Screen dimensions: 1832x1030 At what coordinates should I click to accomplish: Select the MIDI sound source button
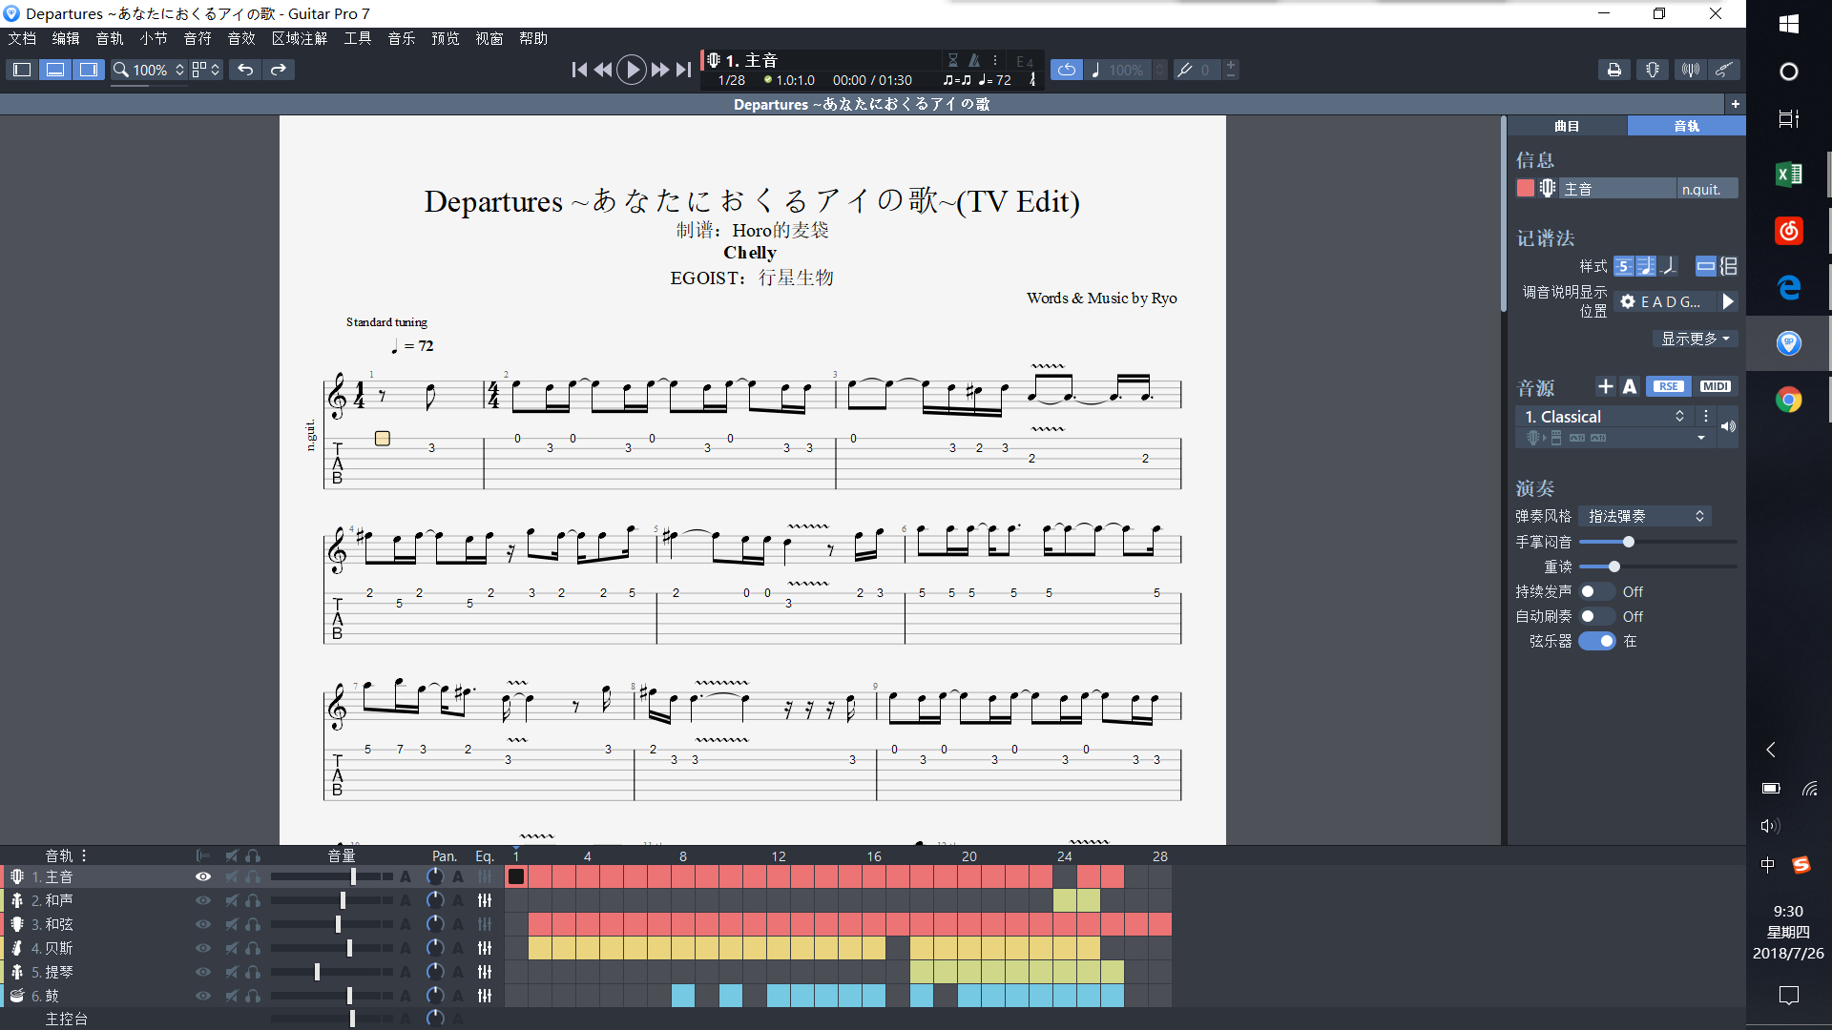click(x=1715, y=386)
